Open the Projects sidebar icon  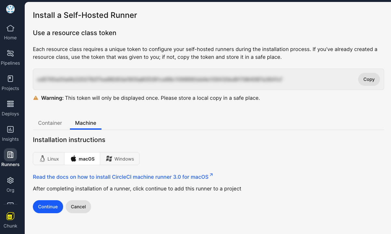[x=10, y=79]
